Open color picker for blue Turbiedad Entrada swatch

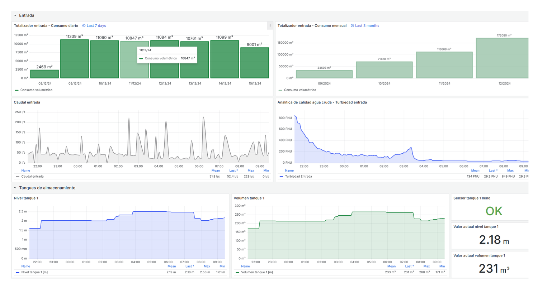281,177
